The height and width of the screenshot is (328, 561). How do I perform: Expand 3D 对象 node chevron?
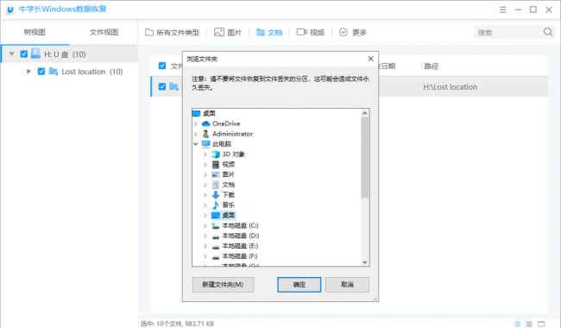point(205,155)
